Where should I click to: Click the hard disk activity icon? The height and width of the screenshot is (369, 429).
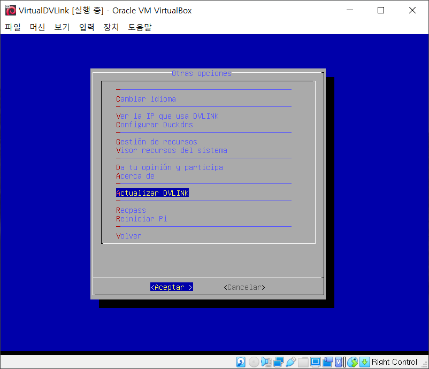coord(241,362)
